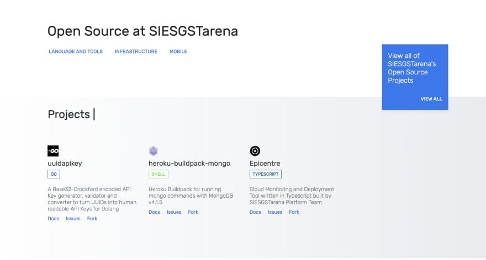
Task: Open the Language and Tools tab
Action: (x=76, y=51)
